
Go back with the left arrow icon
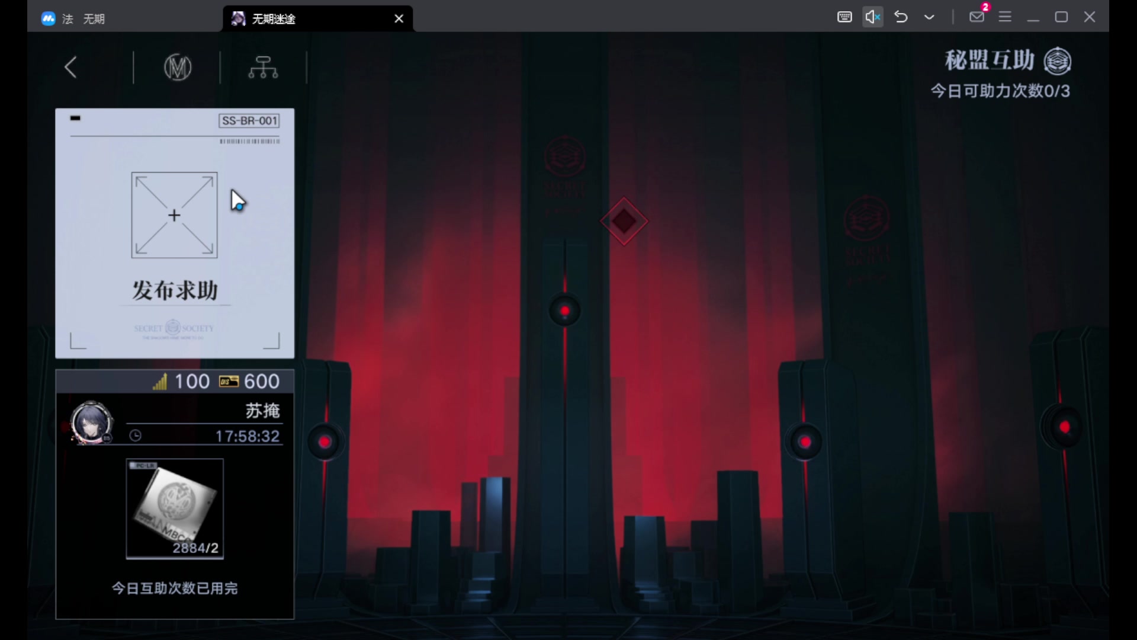(x=70, y=67)
